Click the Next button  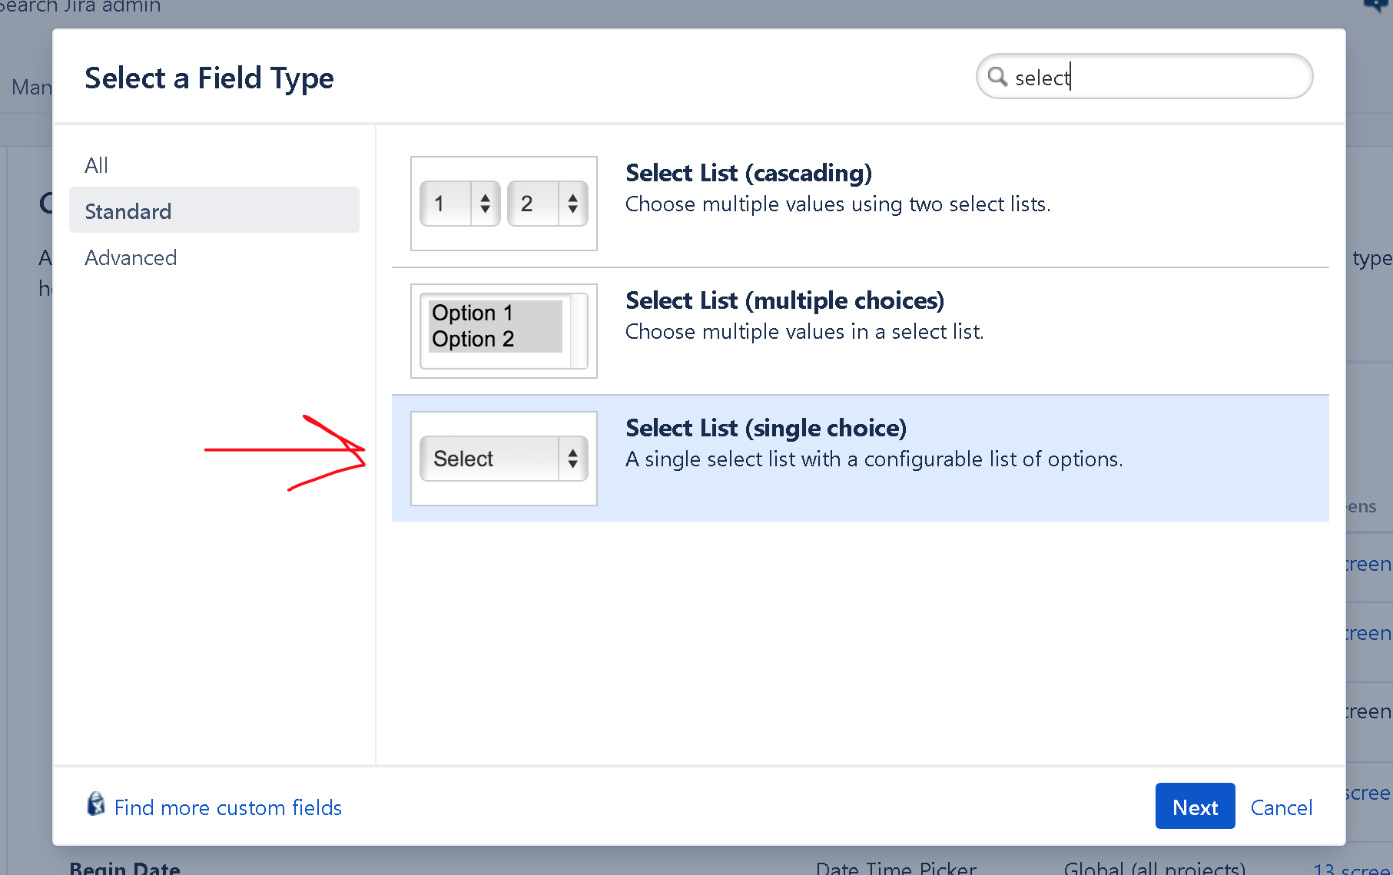tap(1195, 806)
